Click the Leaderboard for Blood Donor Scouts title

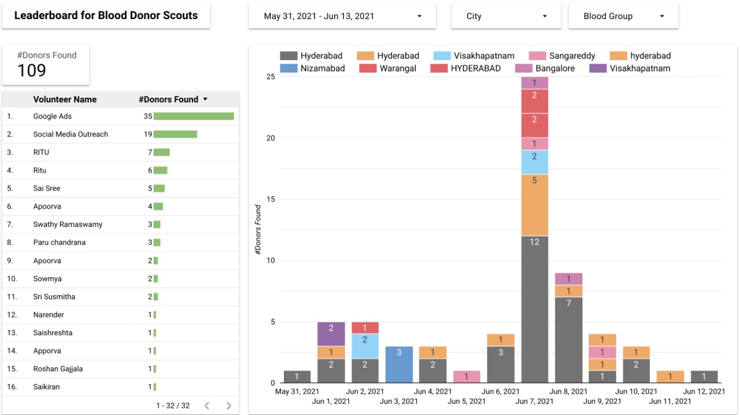click(x=106, y=16)
